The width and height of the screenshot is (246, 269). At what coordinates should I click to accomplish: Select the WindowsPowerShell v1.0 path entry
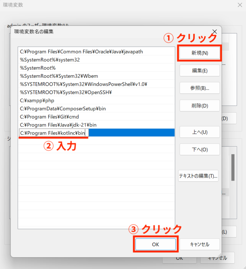pos(83,84)
